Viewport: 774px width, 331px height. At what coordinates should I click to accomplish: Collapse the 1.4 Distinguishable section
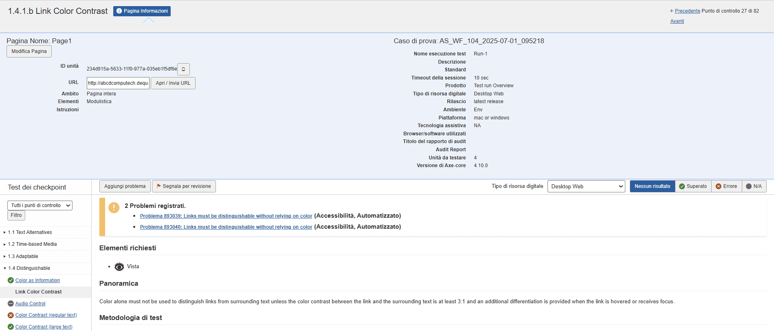[29, 268]
